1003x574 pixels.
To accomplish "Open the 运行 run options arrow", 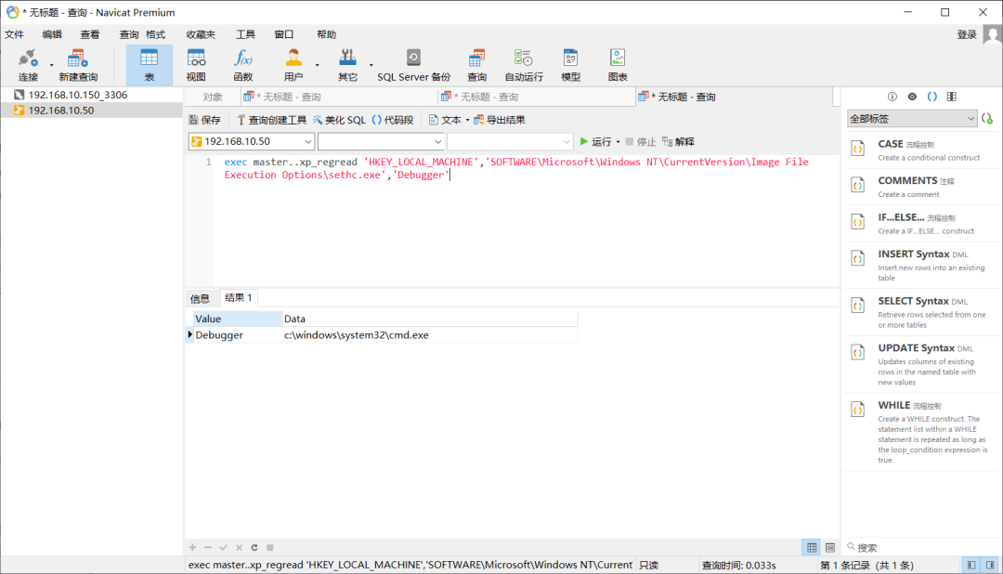I will coord(618,142).
